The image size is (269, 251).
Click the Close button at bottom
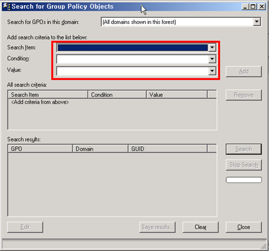pyautogui.click(x=244, y=227)
